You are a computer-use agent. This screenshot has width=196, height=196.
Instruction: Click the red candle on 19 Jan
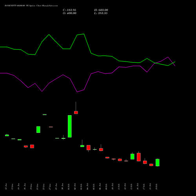[x=32, y=146]
